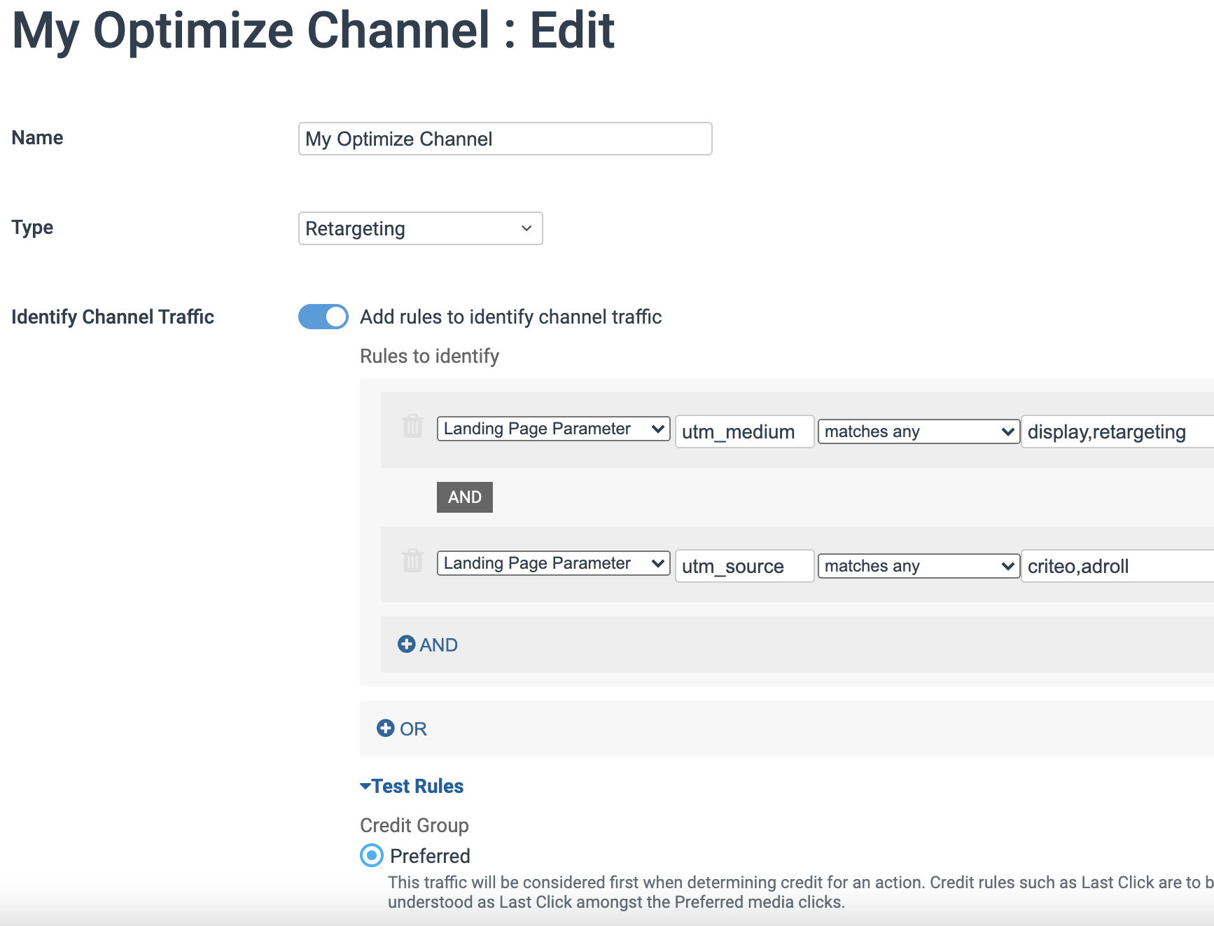Add another AND condition
This screenshot has height=926, width=1214.
pyautogui.click(x=428, y=644)
